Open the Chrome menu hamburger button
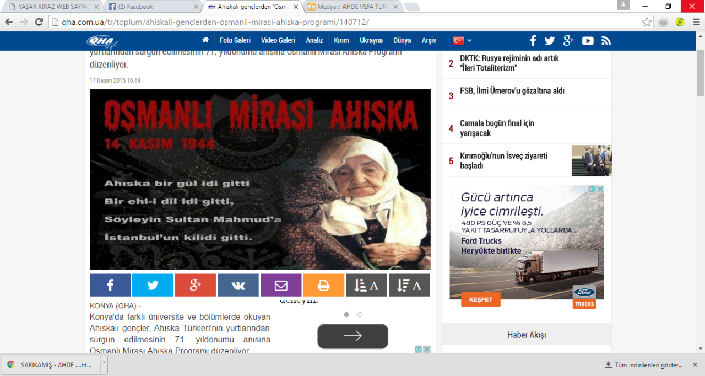This screenshot has width=705, height=376. click(695, 22)
